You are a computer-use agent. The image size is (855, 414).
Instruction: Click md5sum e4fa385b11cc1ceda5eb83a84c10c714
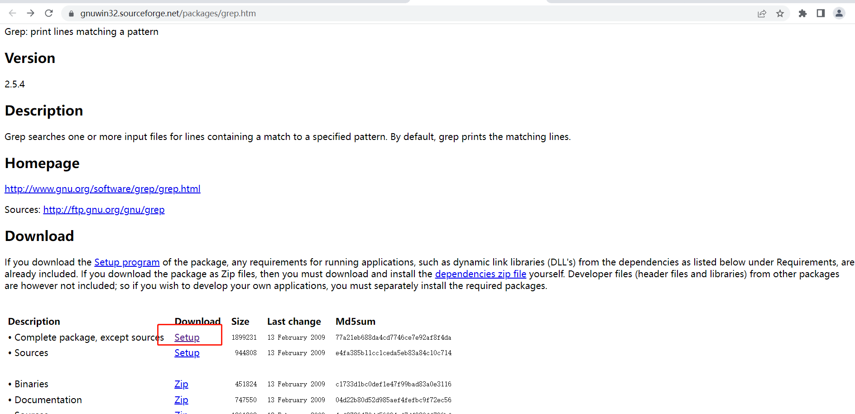tap(394, 353)
